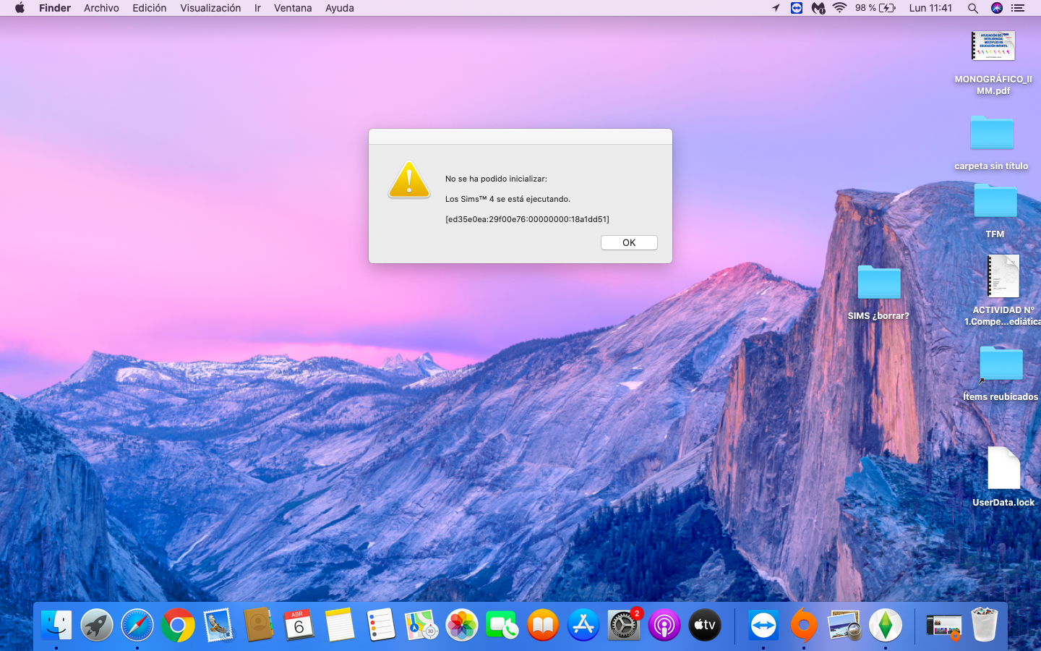Open Calendar icon showing 6 in Dock
Screen dimensions: 1041x651
tap(299, 625)
